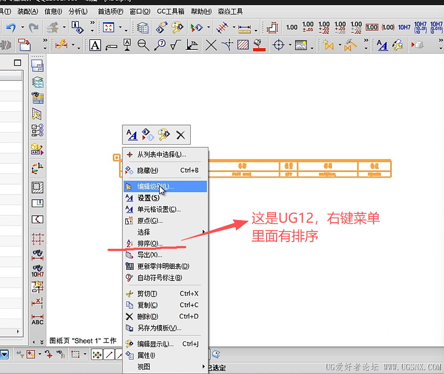The width and height of the screenshot is (444, 374).
Task: Open the GC工具箱 menu
Action: point(171,11)
